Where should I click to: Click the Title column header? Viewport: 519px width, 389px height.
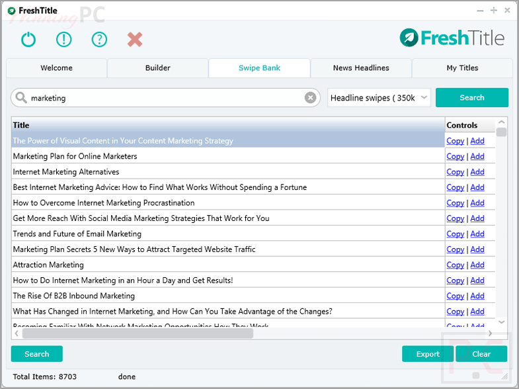tap(228, 125)
